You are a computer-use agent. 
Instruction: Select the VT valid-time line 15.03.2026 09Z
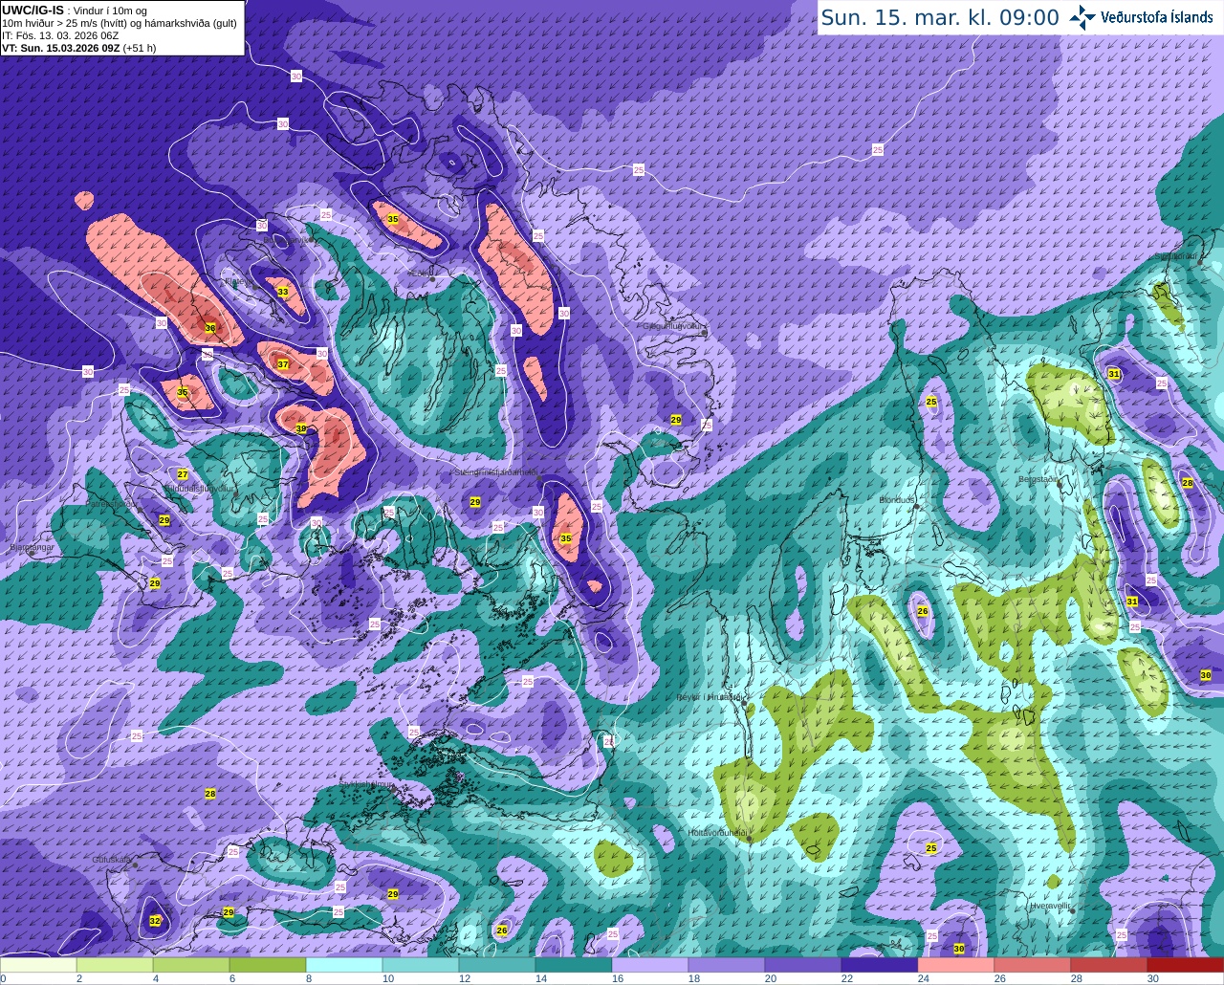coord(79,47)
